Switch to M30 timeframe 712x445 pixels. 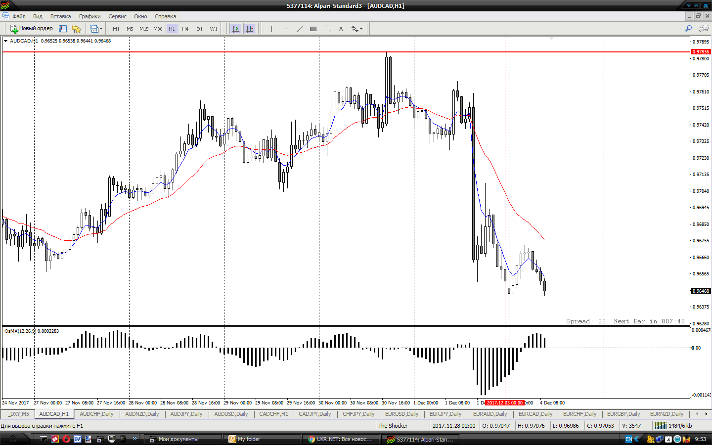pos(158,29)
